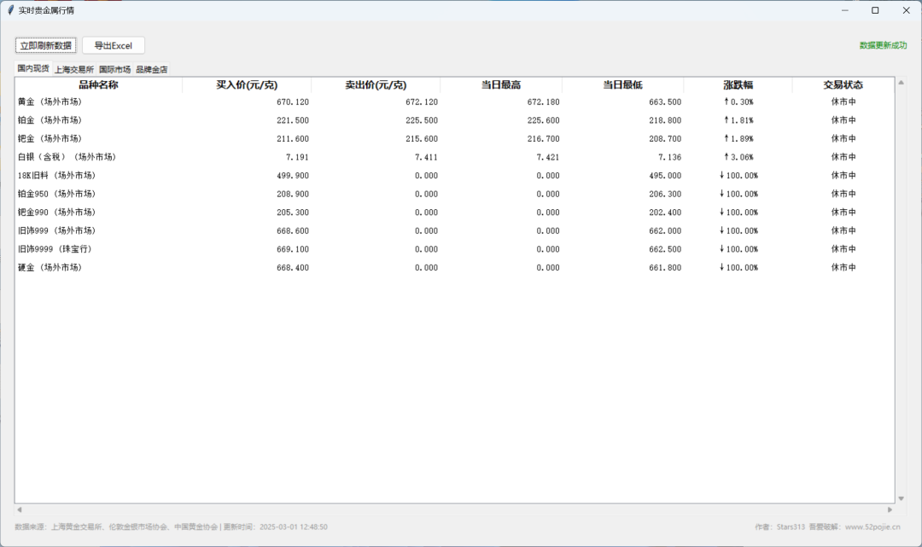Select the 白银(含税) row
The height and width of the screenshot is (547, 922).
[x=454, y=157]
